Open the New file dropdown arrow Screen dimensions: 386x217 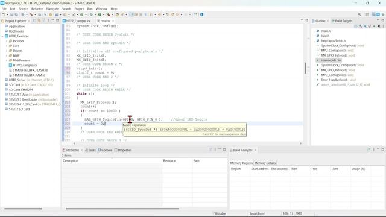[x=7, y=14]
